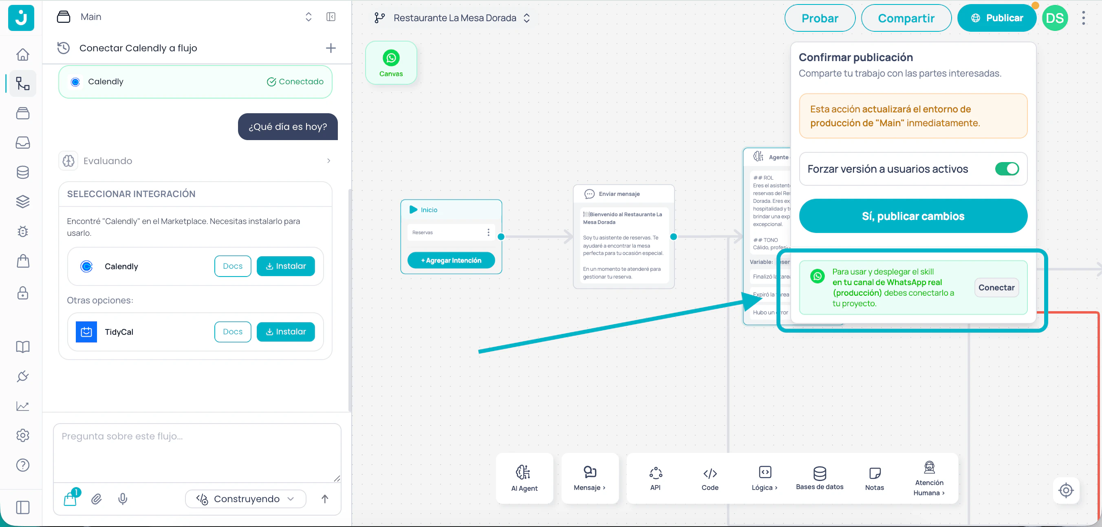1102x527 pixels.
Task: Open analytics chart sidebar icon
Action: [23, 406]
